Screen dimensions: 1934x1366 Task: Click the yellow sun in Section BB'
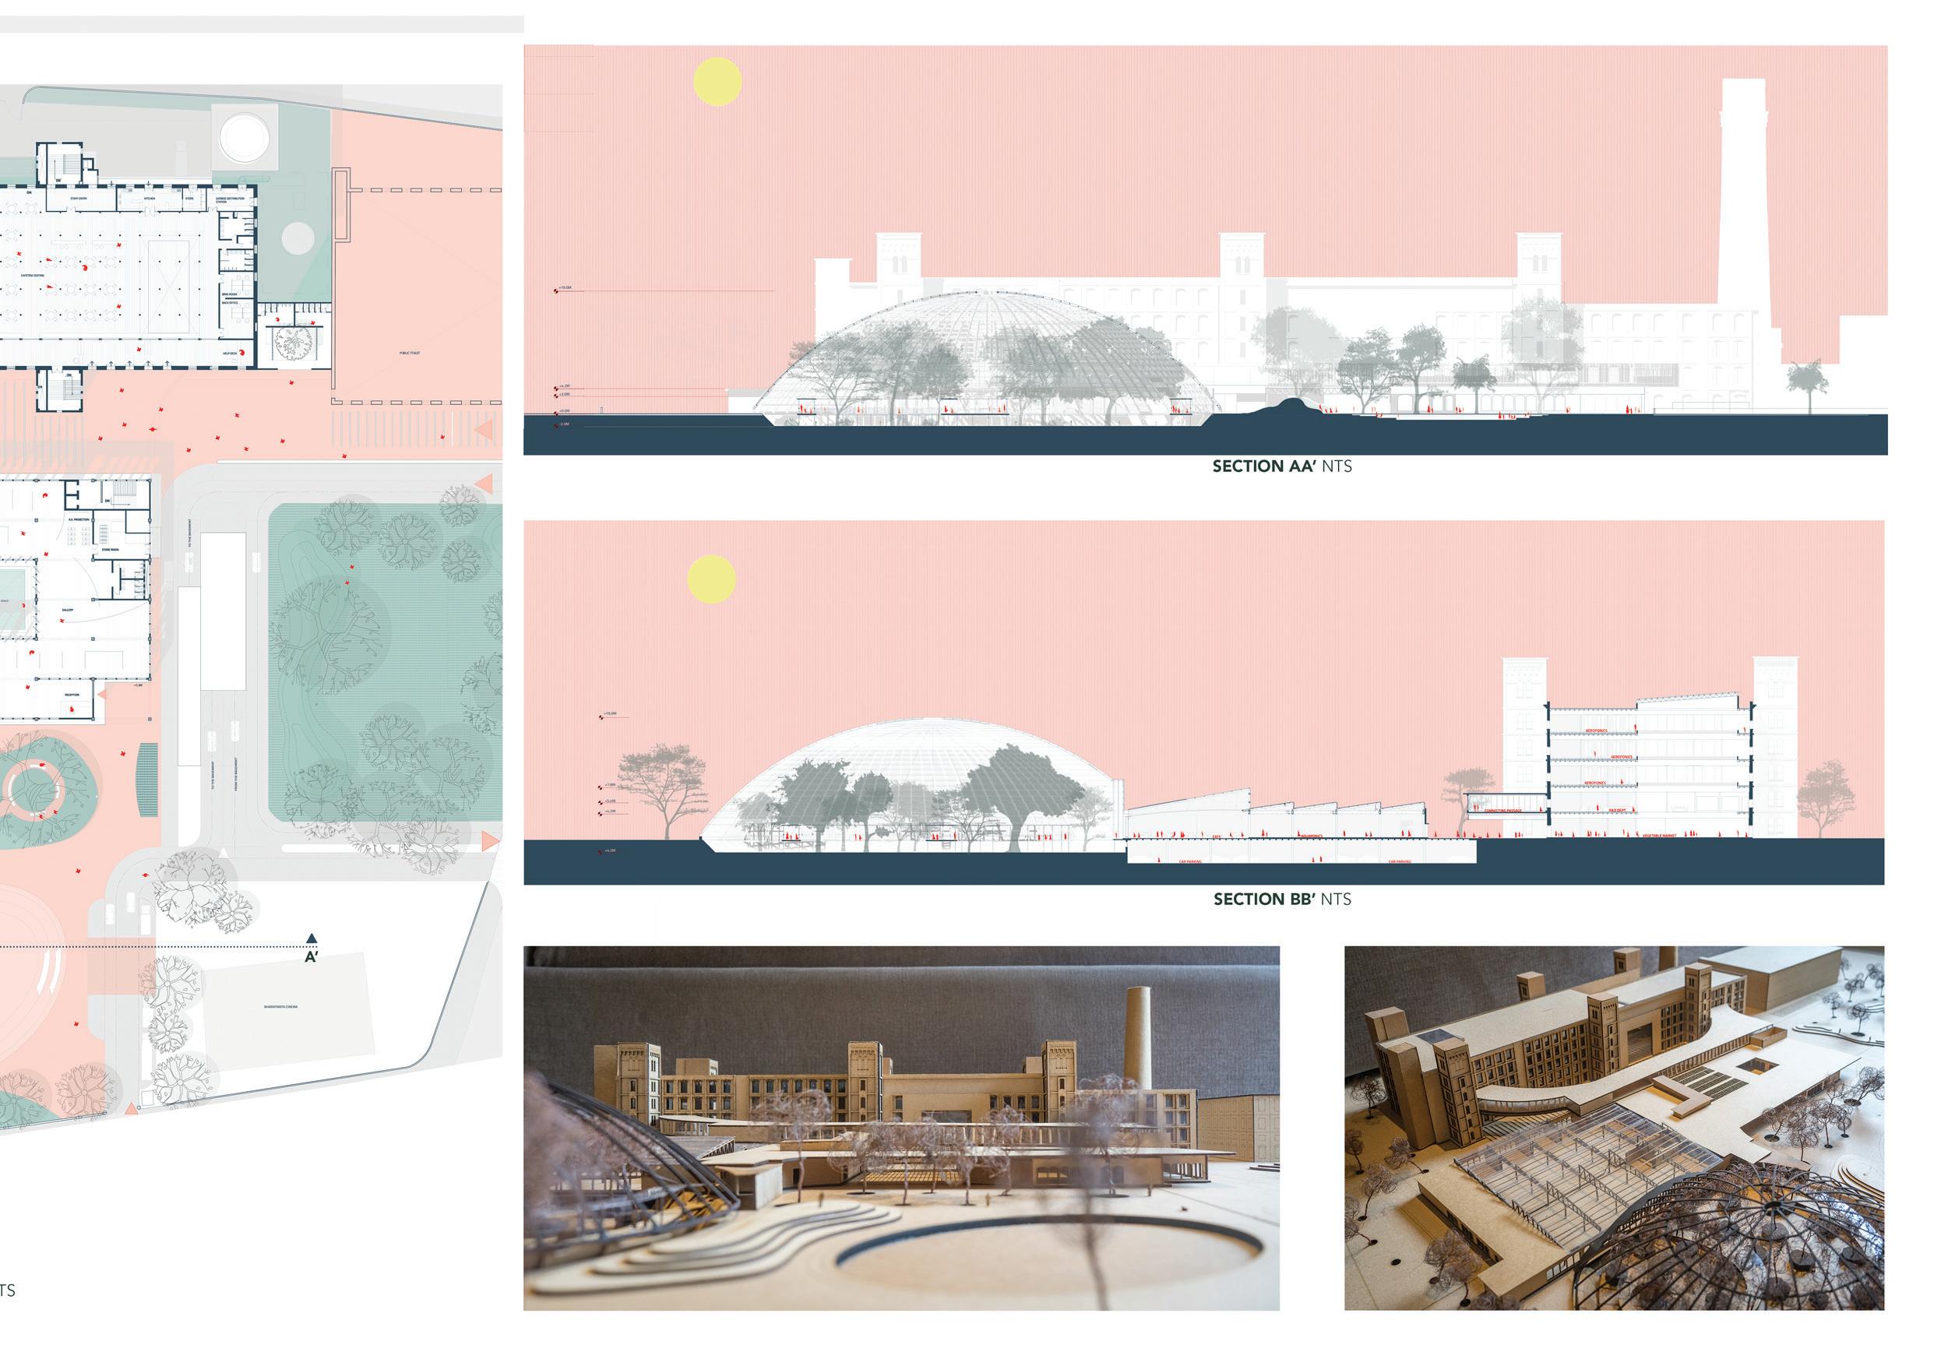pyautogui.click(x=711, y=579)
